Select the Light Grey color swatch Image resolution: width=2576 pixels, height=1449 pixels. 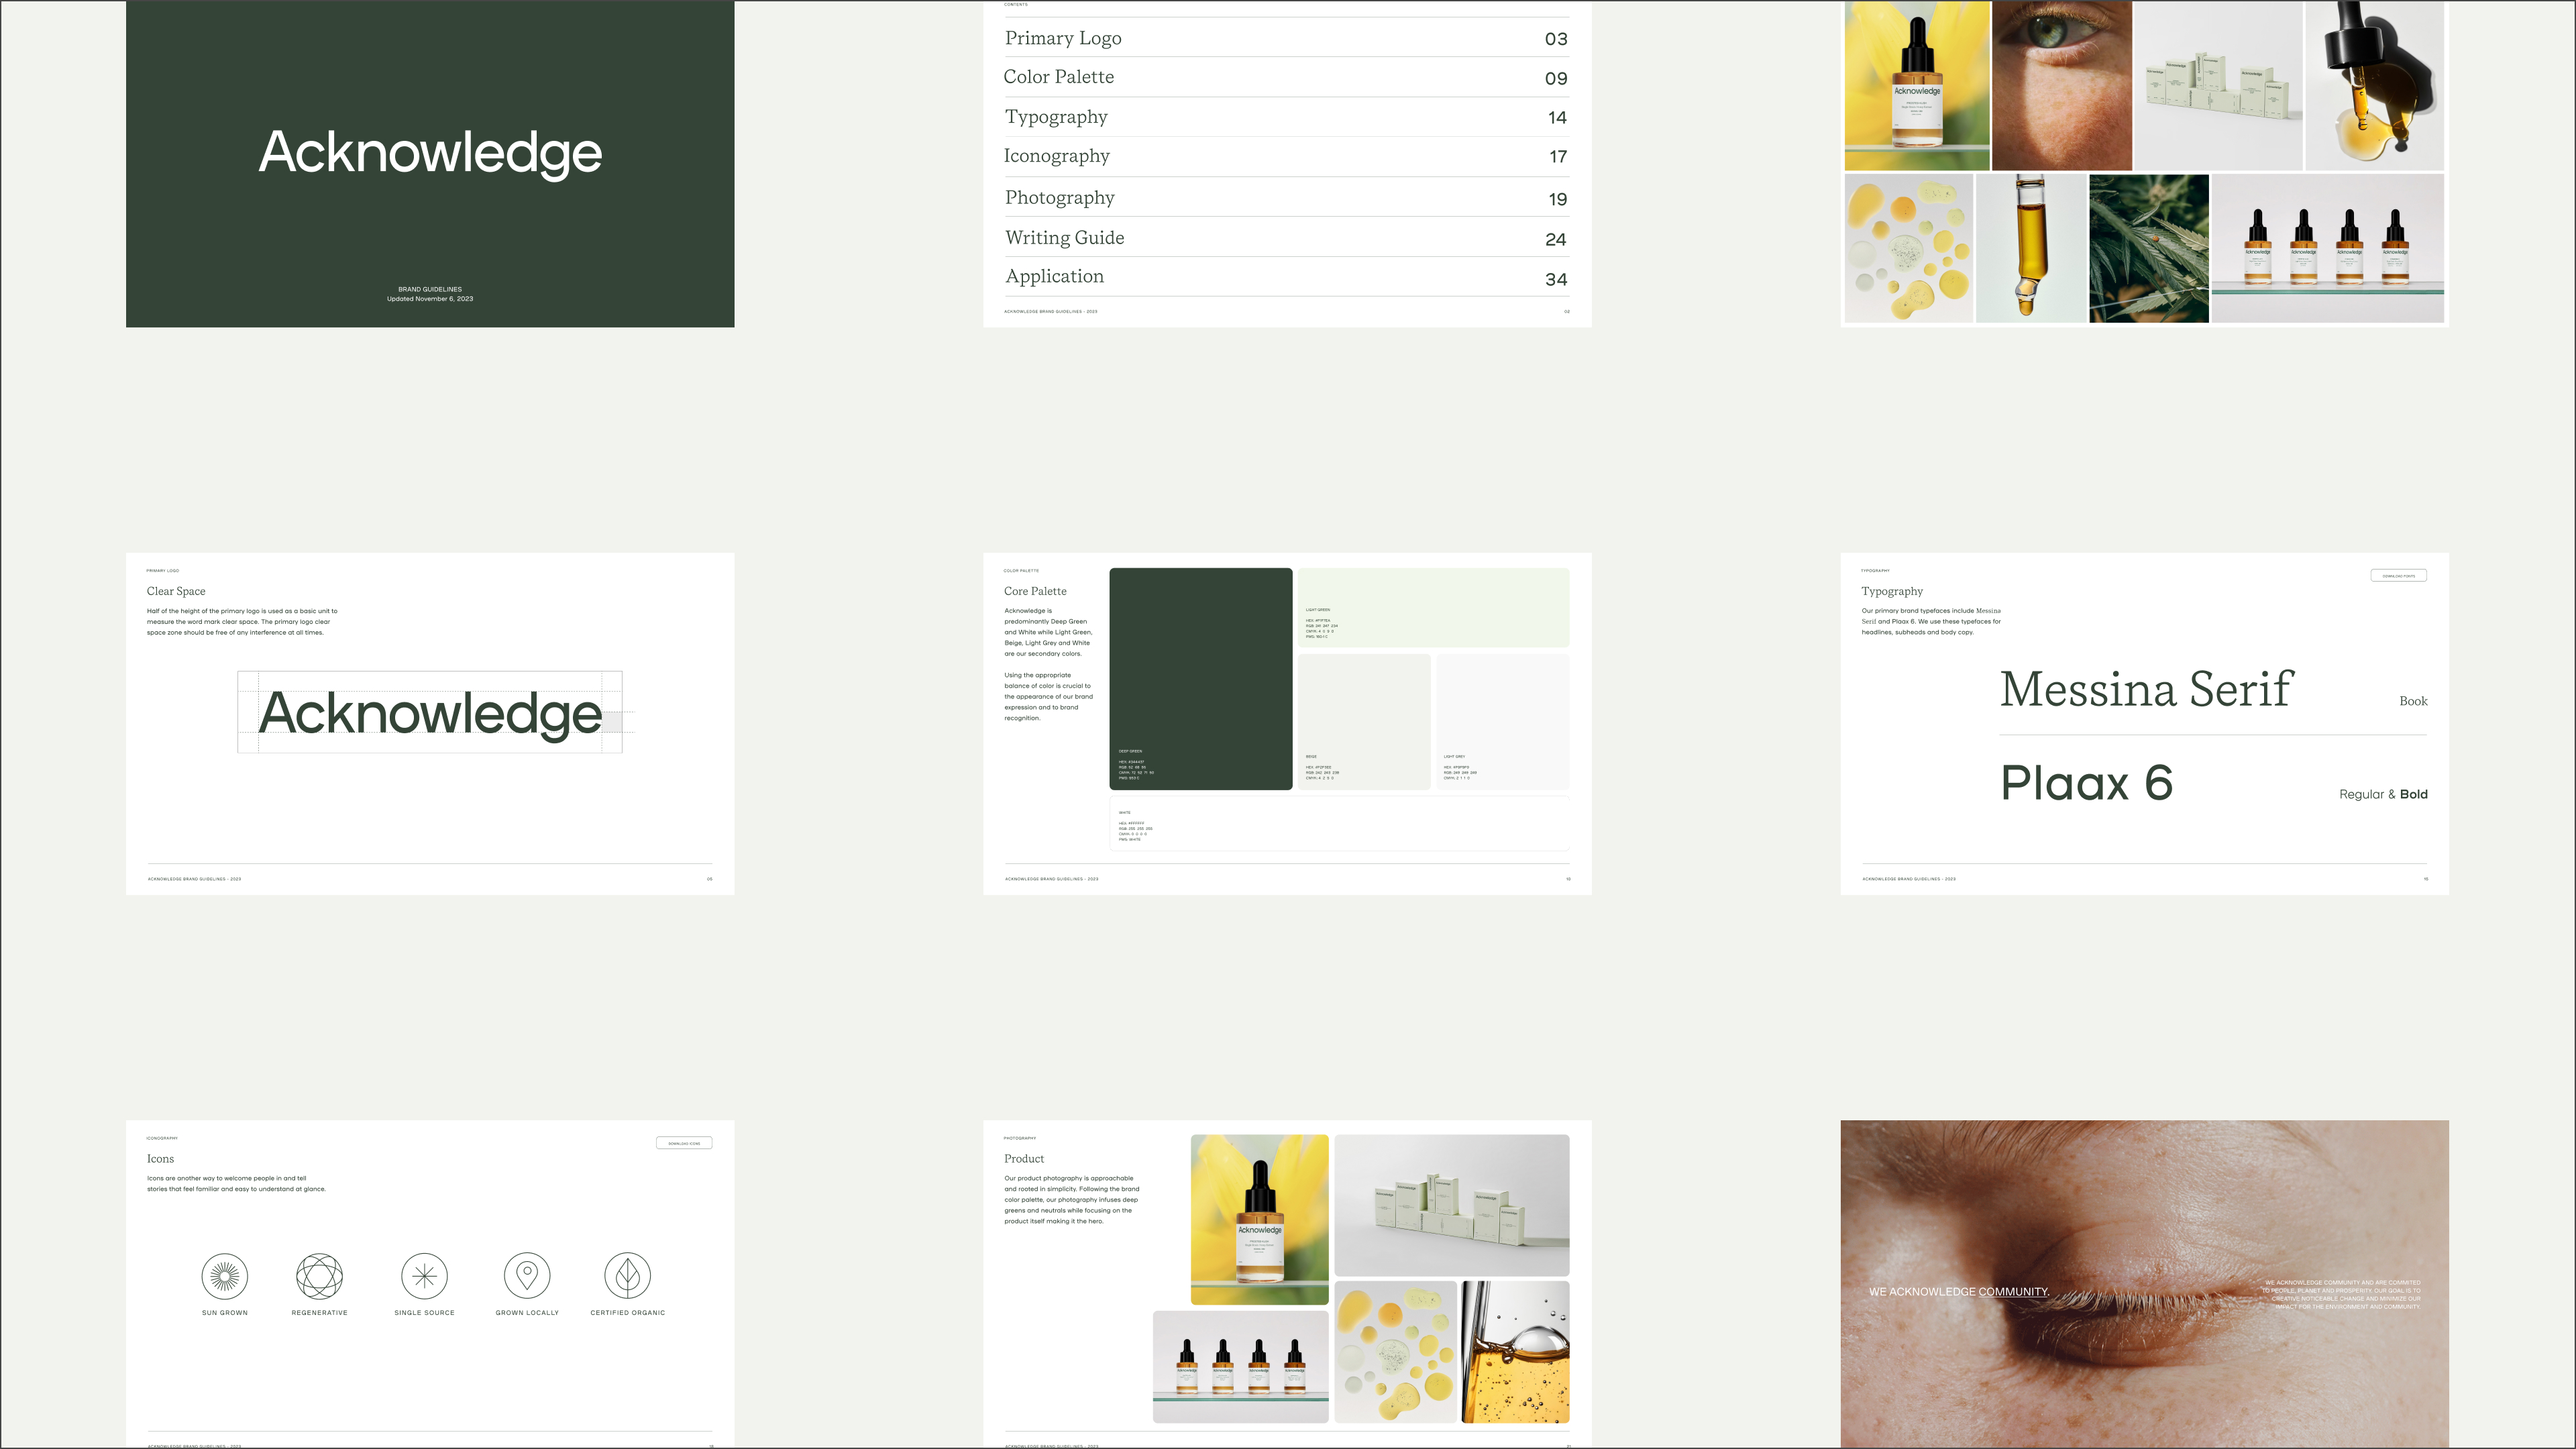coord(1502,721)
